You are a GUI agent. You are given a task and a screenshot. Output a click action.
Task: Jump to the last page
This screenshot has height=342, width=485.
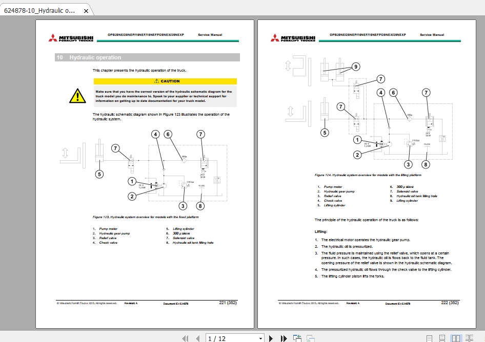tap(284, 338)
